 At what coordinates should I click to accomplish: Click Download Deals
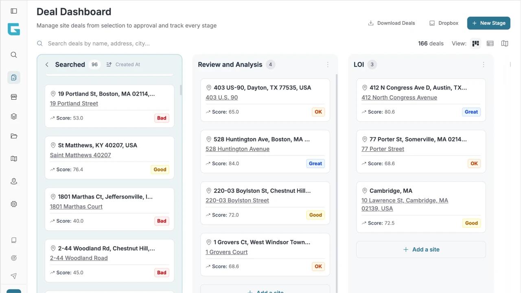(391, 23)
